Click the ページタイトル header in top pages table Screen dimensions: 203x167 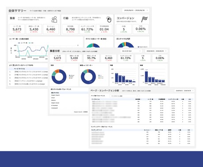coord(19,69)
